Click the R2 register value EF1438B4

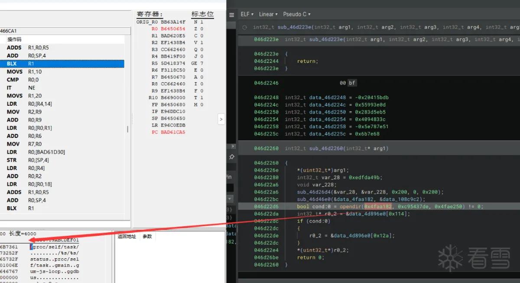pos(173,42)
